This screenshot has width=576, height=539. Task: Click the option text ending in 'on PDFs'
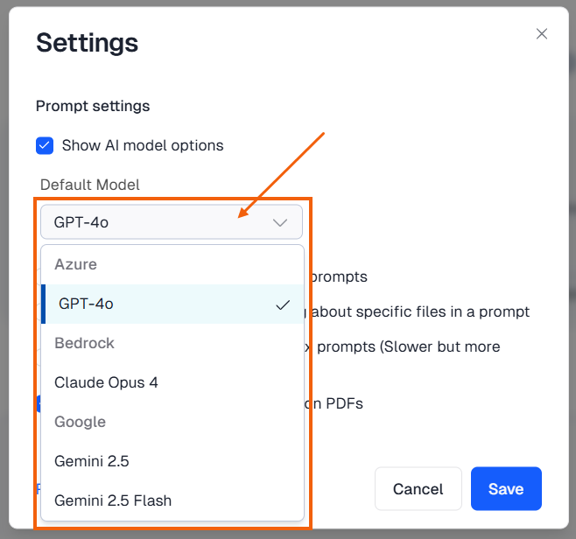pos(334,403)
